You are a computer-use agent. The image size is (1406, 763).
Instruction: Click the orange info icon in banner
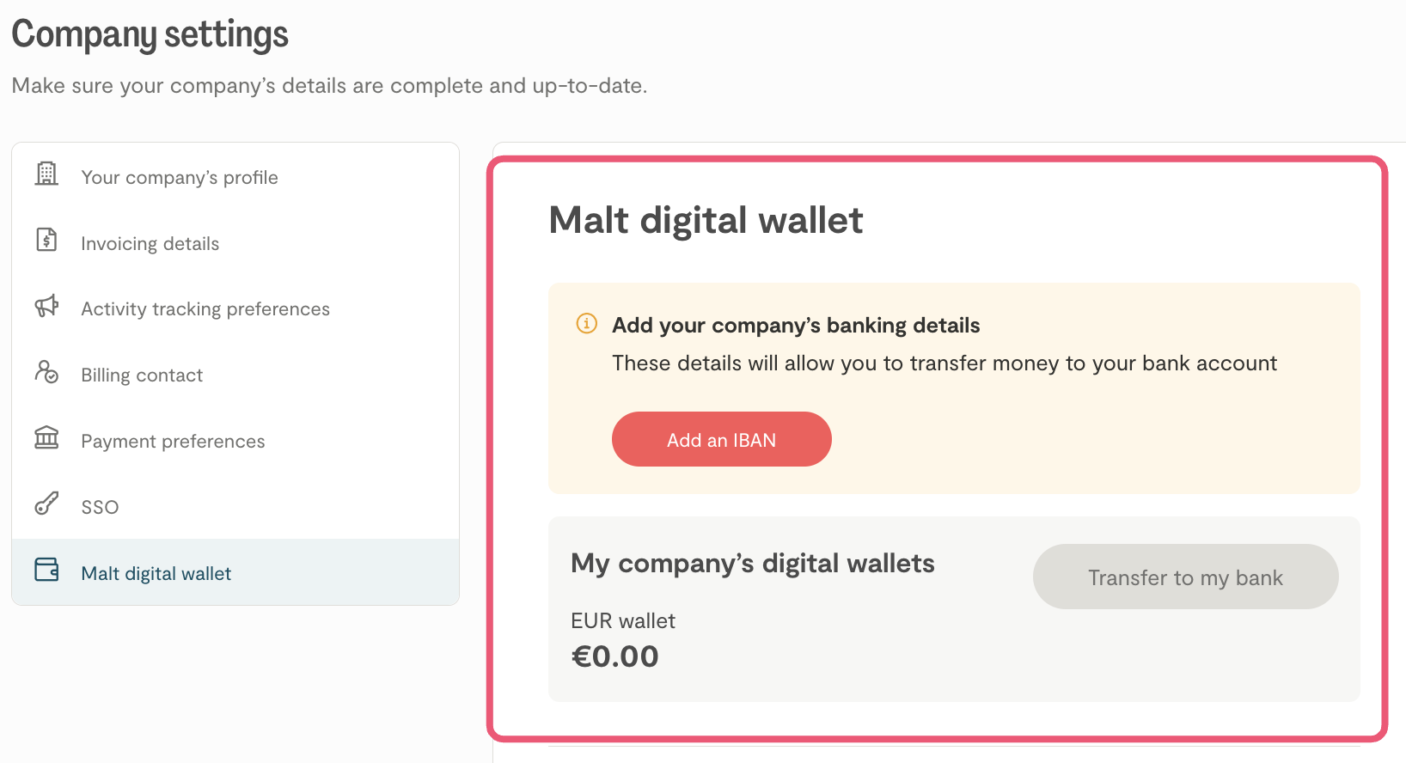coord(586,323)
